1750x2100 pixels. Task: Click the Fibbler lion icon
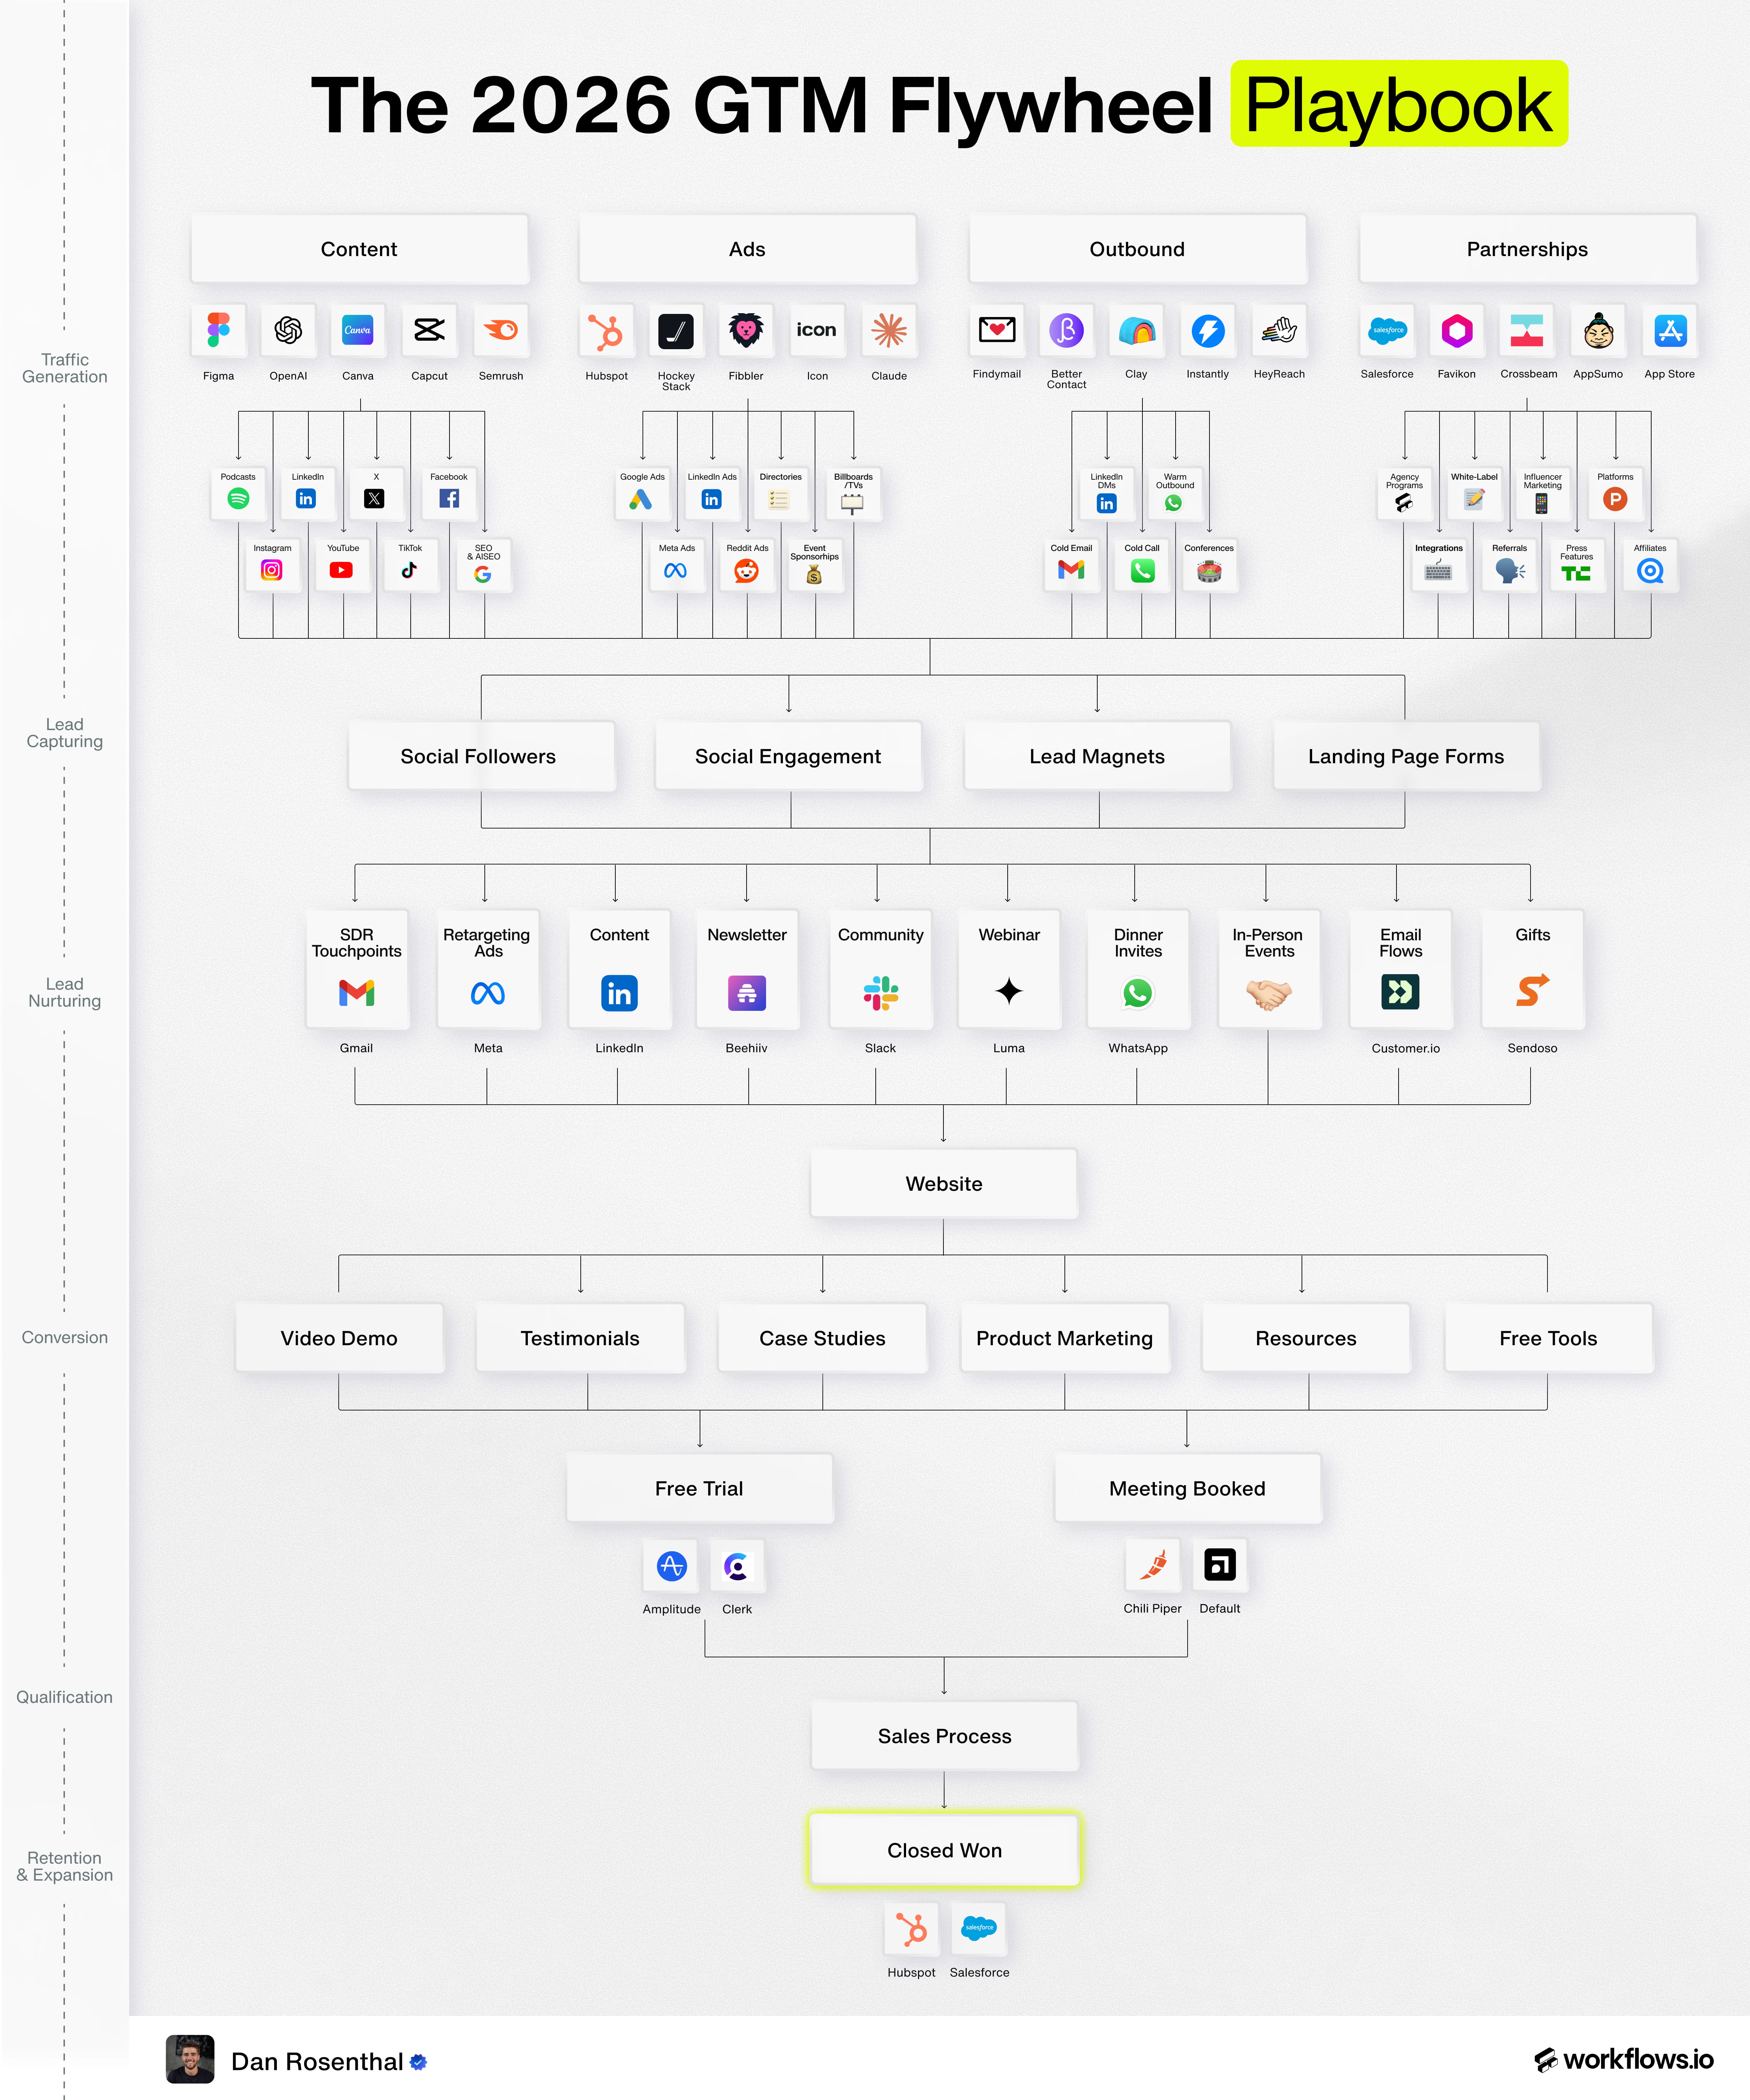click(747, 330)
